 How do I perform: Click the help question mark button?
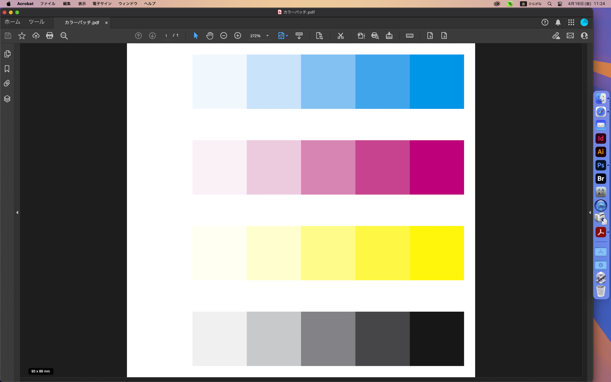click(545, 22)
